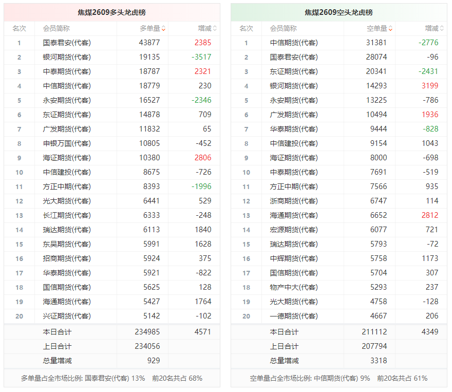Select 海通期货(代客) short position row
The width and height of the screenshot is (452, 392).
point(338,215)
